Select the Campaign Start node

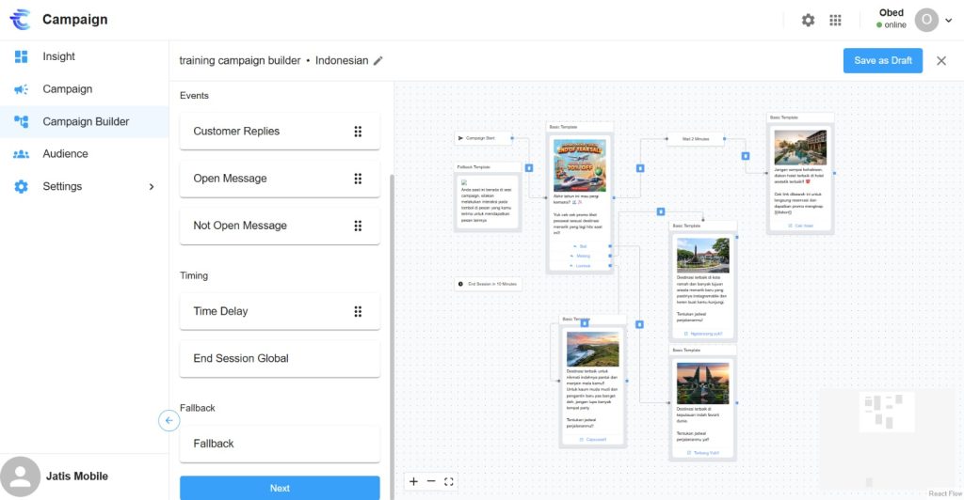tap(483, 138)
